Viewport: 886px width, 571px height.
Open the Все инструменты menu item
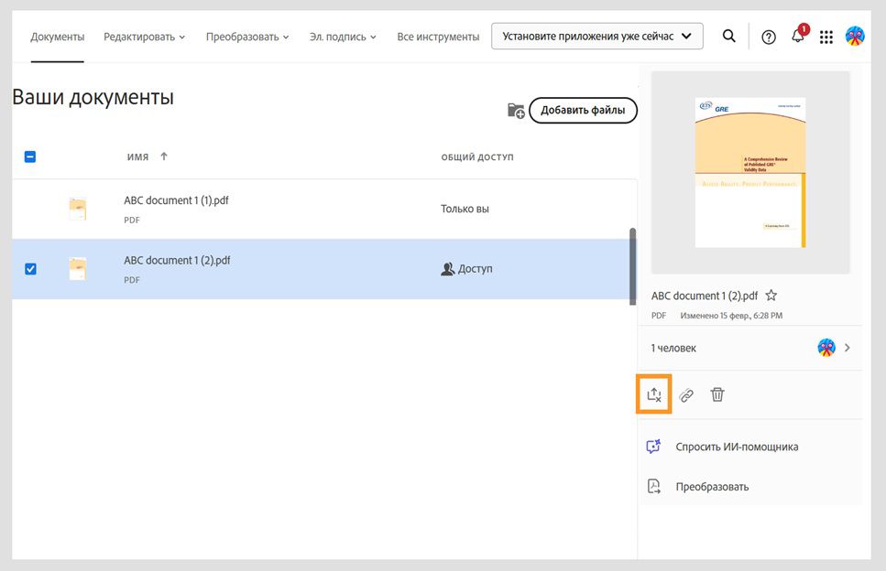click(x=438, y=37)
